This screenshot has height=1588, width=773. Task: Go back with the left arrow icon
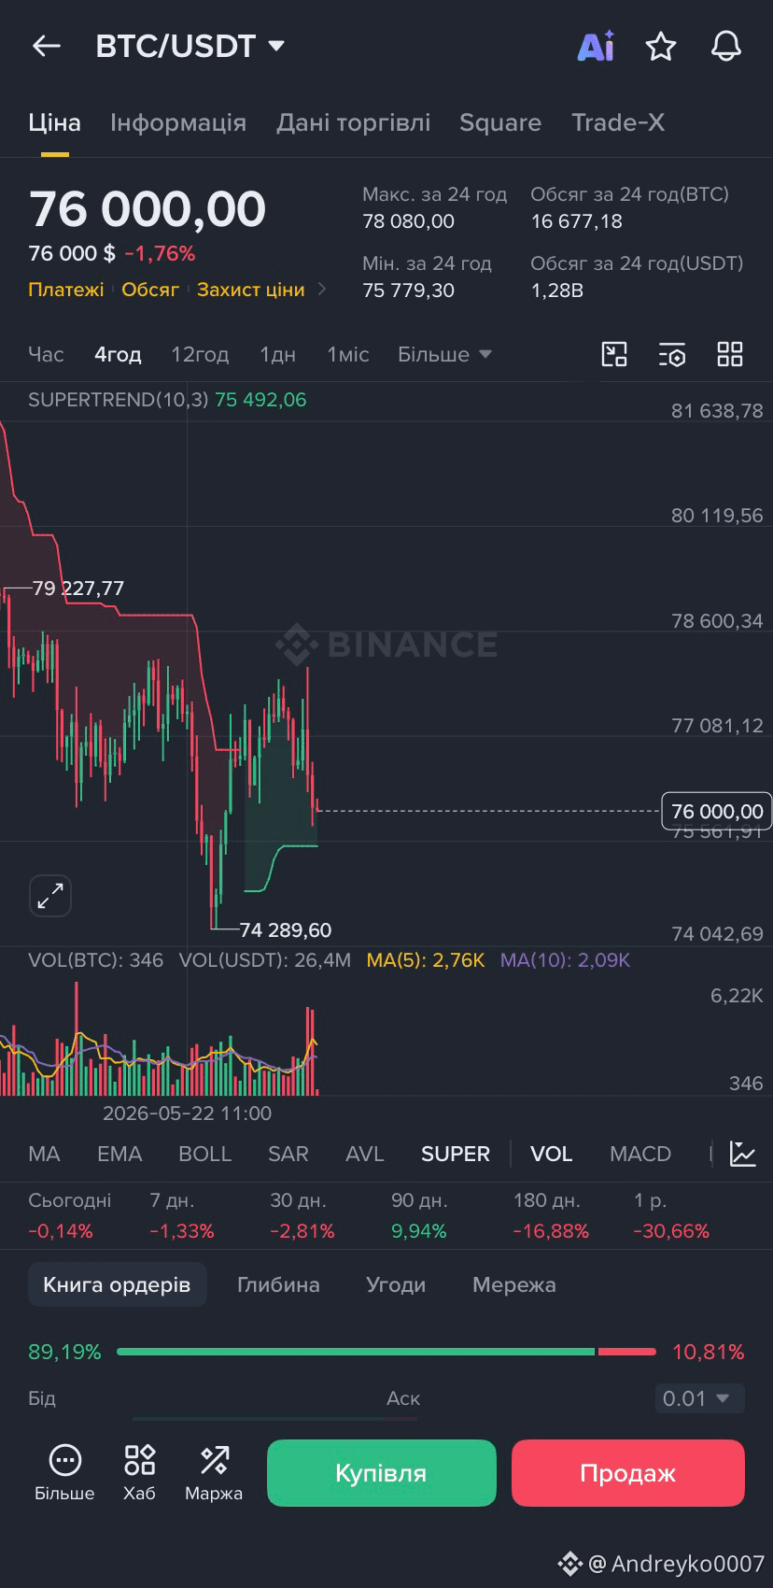coord(47,46)
